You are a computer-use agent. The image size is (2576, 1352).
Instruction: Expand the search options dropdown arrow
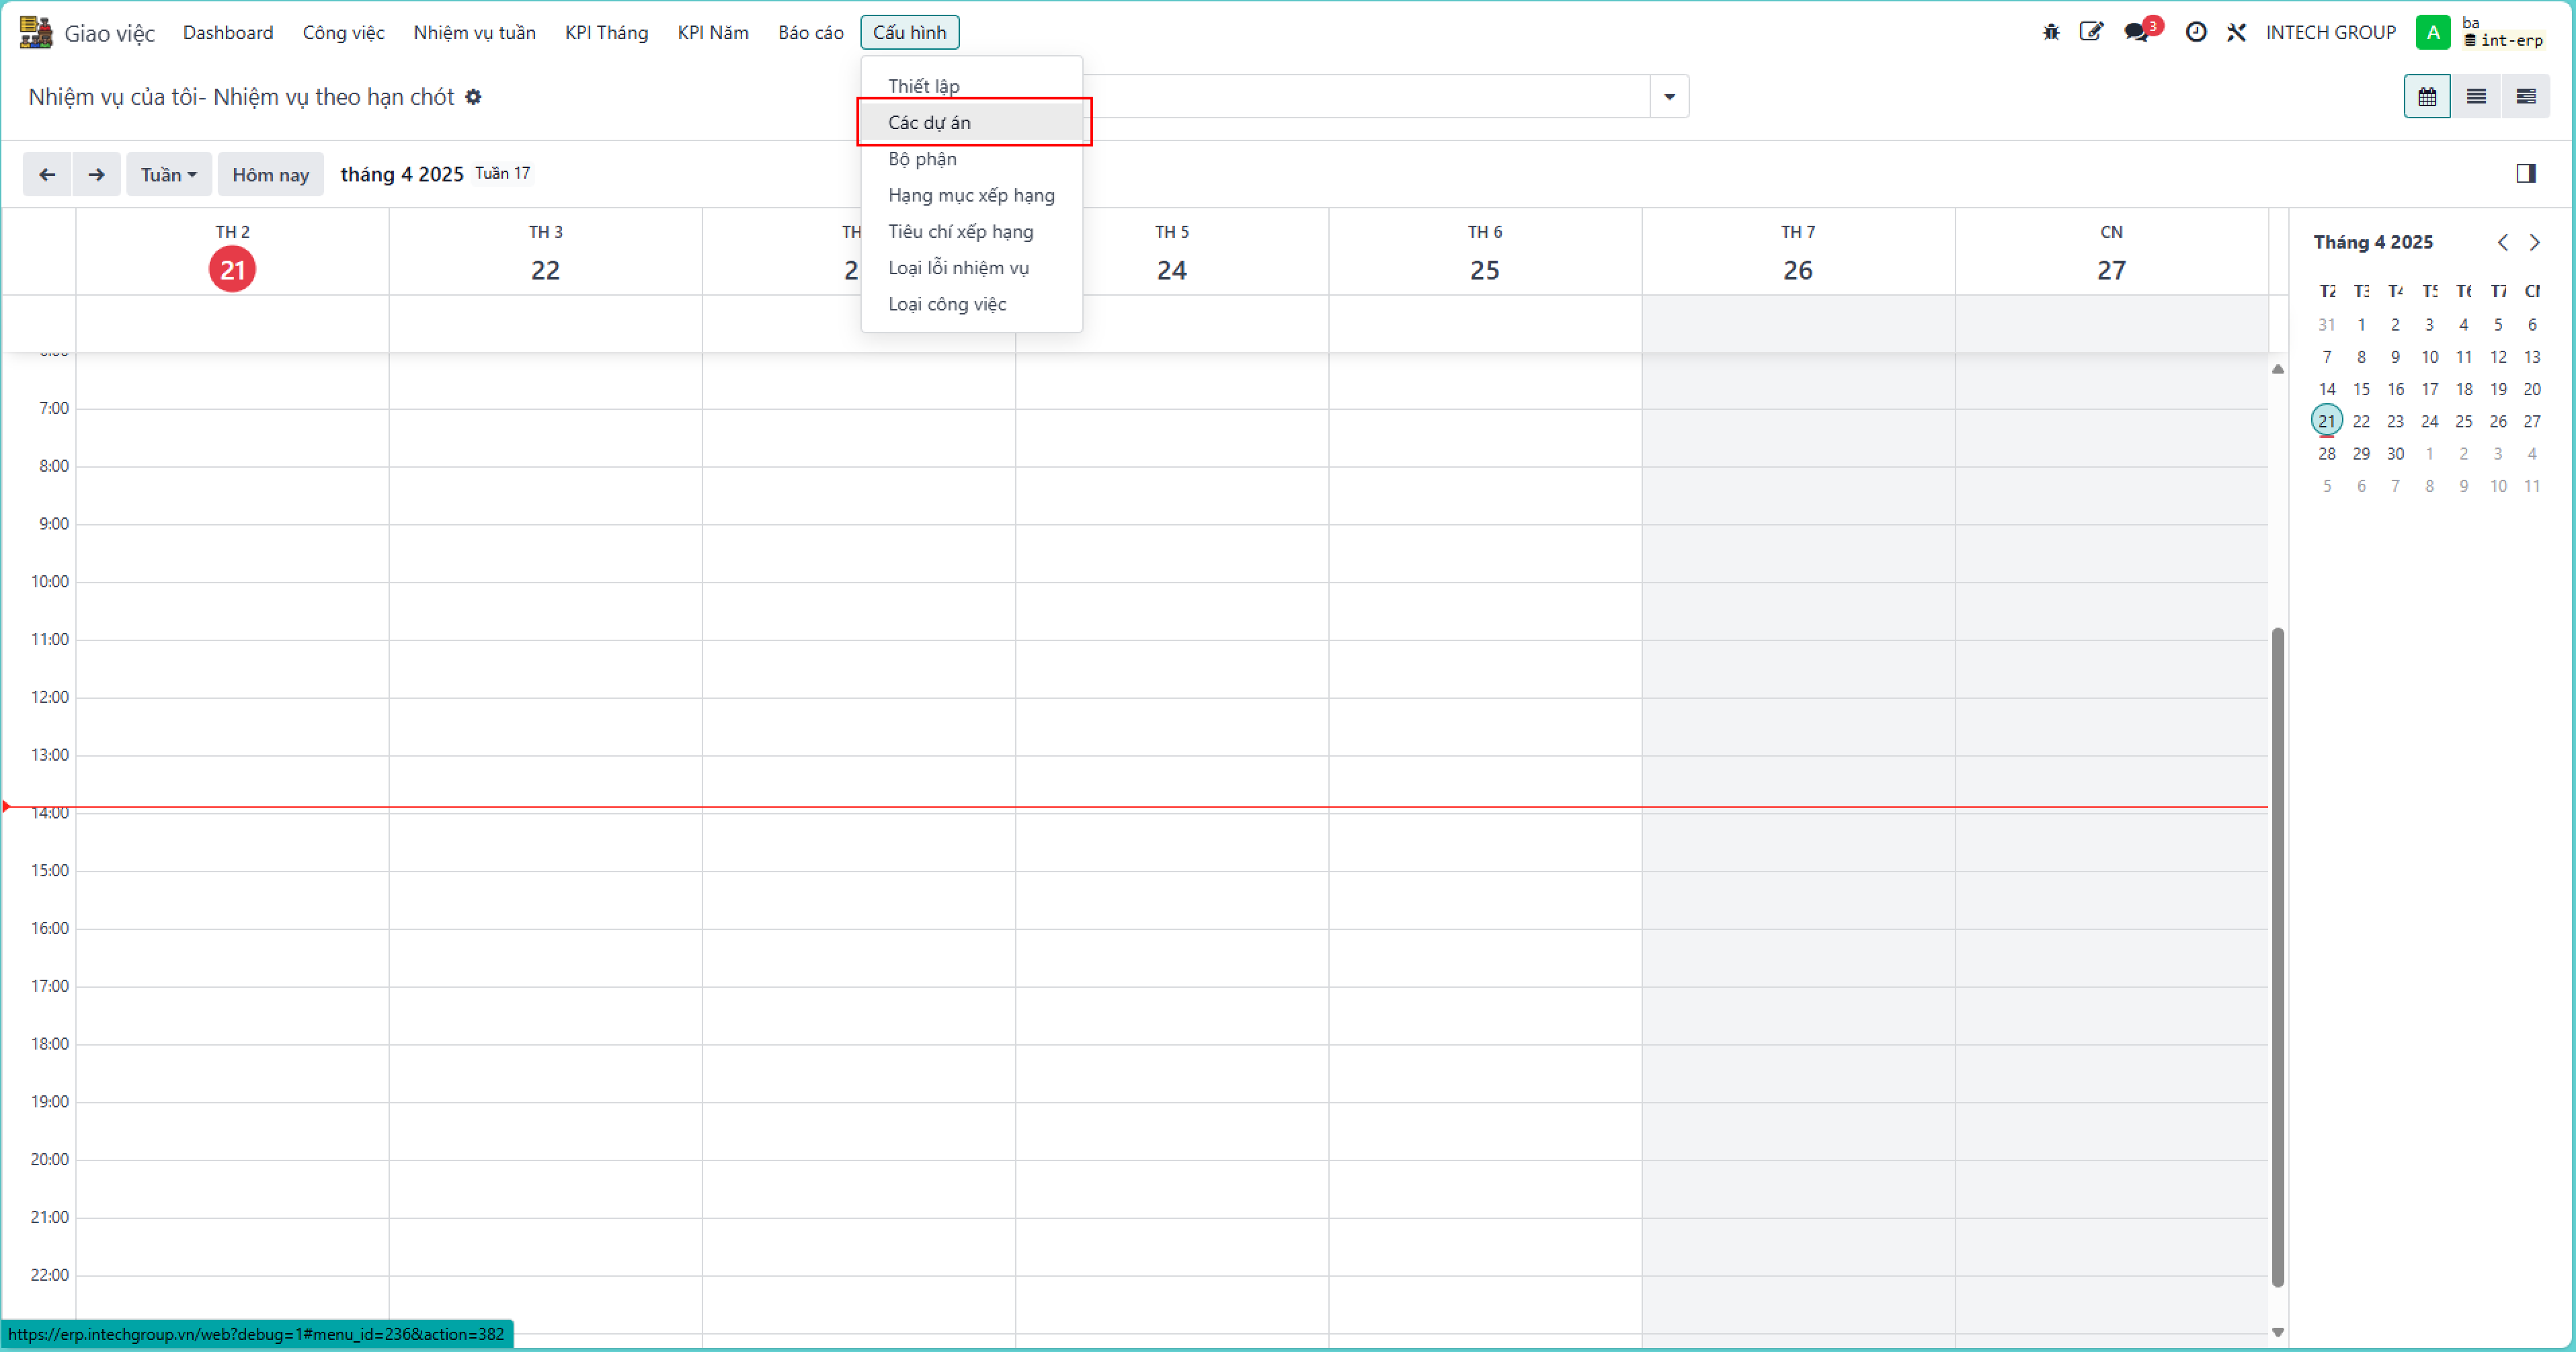[x=1669, y=97]
